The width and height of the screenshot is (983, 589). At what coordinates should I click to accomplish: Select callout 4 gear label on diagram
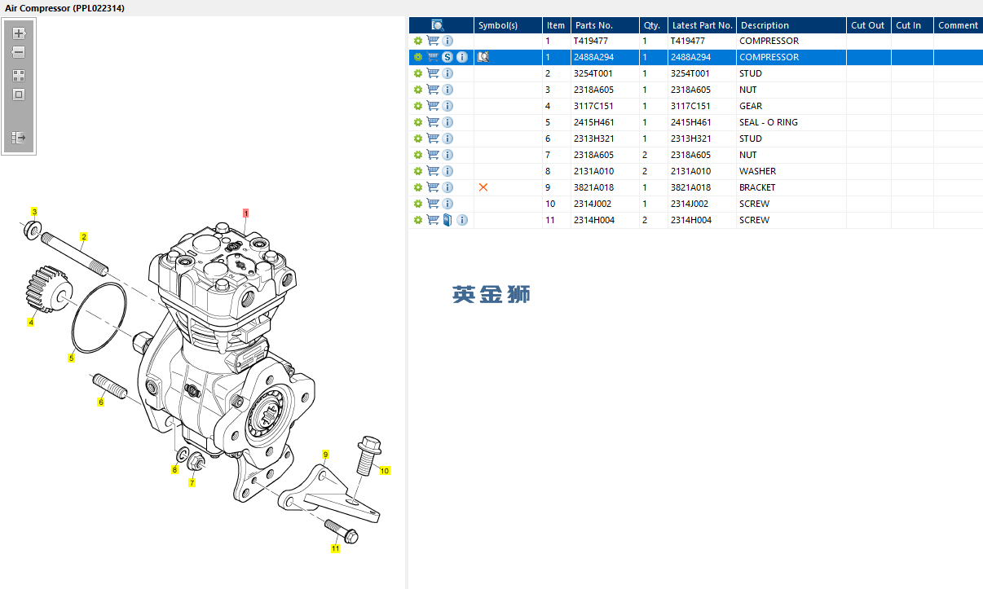pyautogui.click(x=31, y=323)
